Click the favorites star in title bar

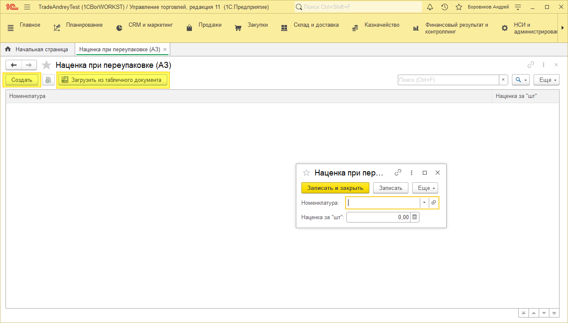coord(459,7)
